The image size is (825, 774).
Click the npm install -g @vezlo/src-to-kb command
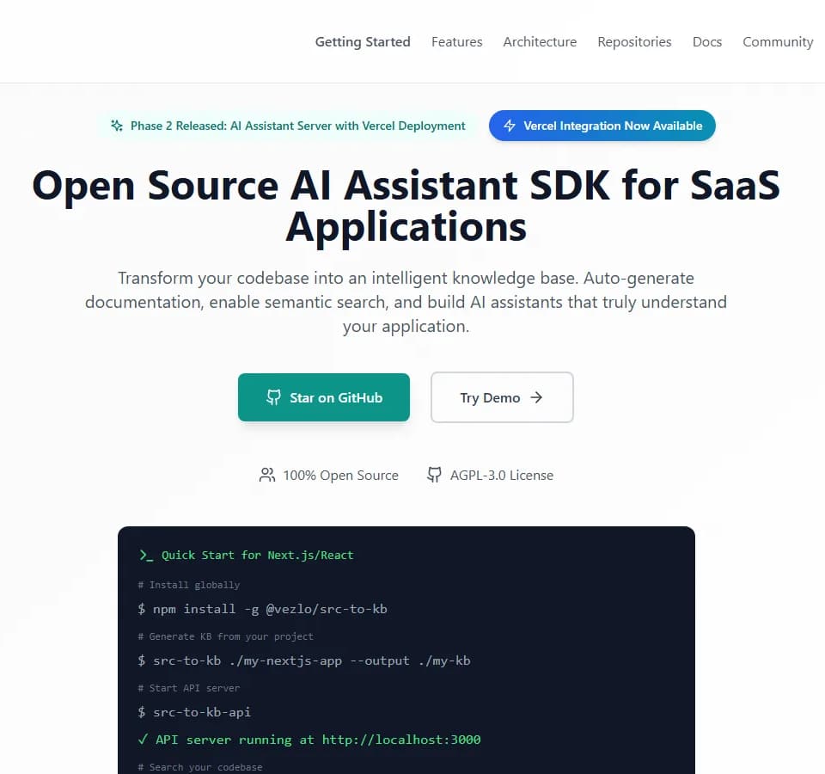(x=263, y=609)
